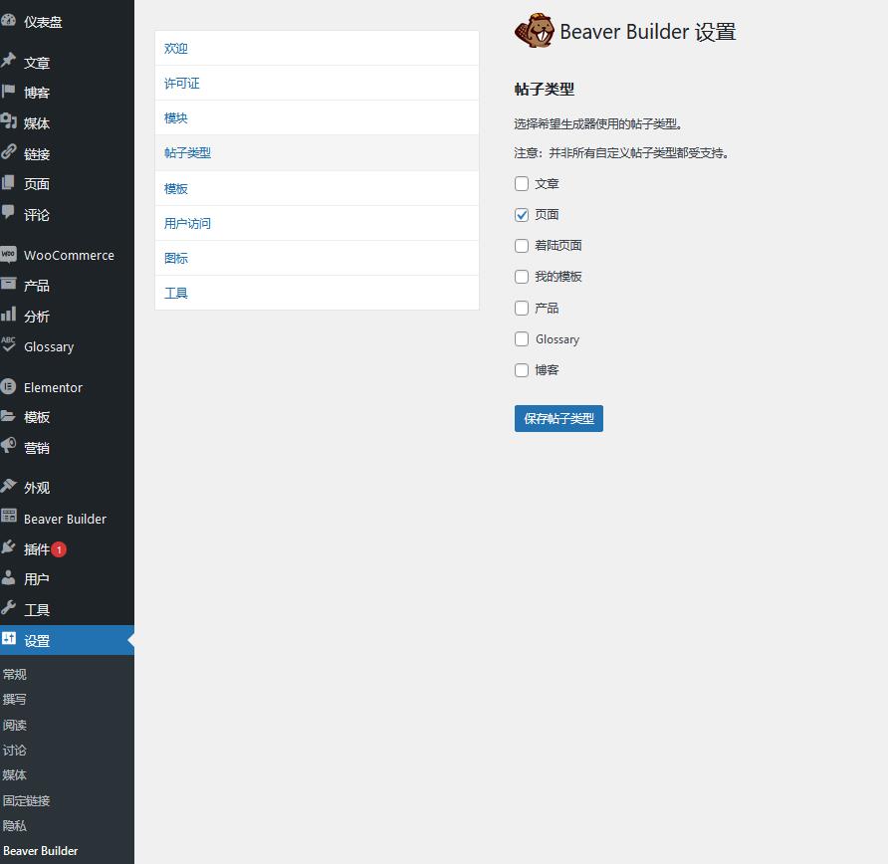The image size is (888, 864).
Task: Click the 保存帖子类型 button
Action: 558,418
